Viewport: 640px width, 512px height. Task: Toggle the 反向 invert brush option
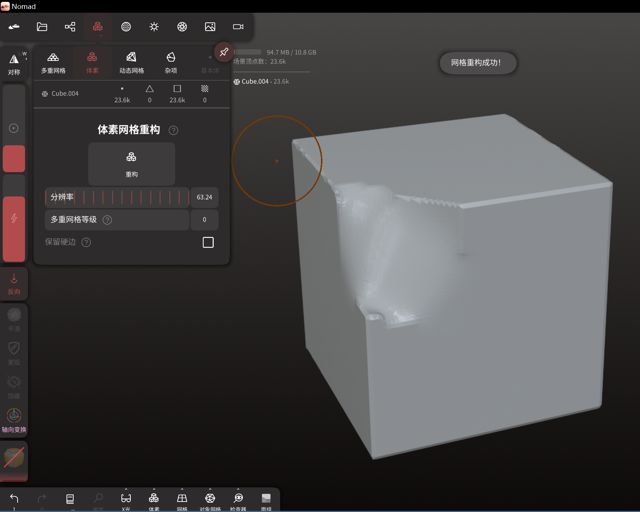click(x=14, y=284)
